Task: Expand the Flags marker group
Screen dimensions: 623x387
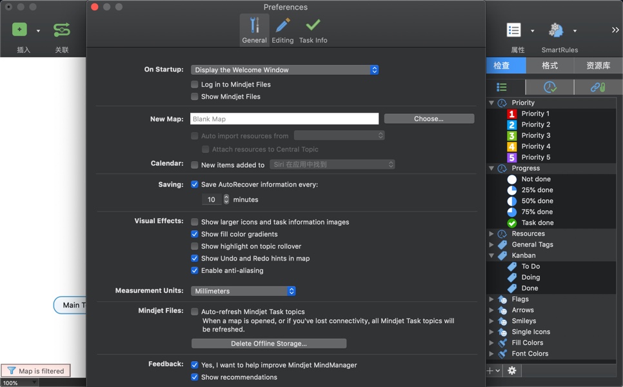Action: (x=491, y=299)
